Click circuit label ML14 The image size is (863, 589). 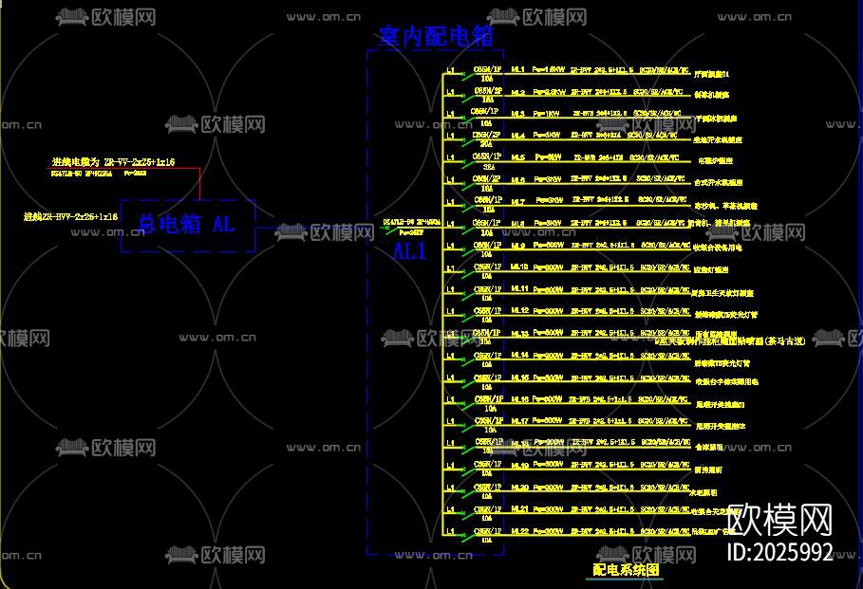pos(519,356)
